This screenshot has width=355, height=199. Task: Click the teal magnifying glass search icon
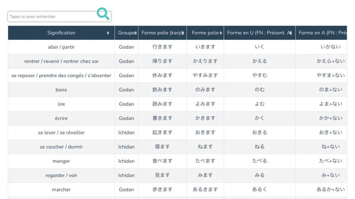(x=103, y=14)
